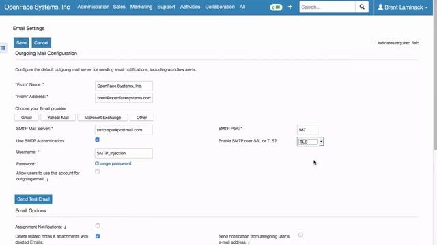Show info for Assignment Notifications
The height and width of the screenshot is (245, 437).
[65, 227]
